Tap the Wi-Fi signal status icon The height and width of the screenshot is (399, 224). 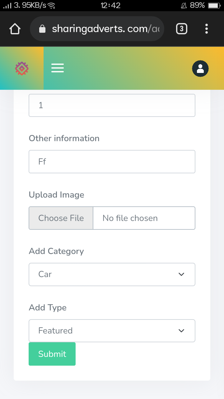52,6
